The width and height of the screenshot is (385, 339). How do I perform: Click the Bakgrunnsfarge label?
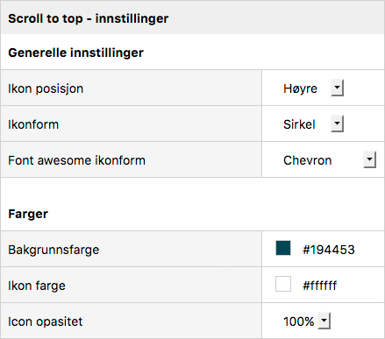click(53, 250)
